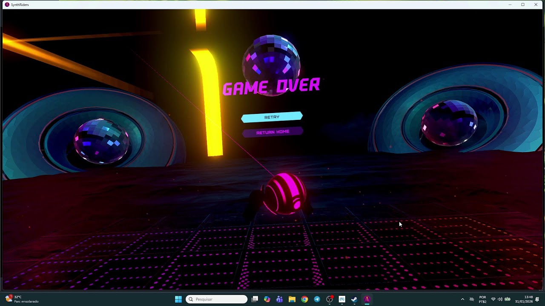Screen dimensions: 545x306
Task: Open OBS Studio taskbar icon
Action: (329, 299)
